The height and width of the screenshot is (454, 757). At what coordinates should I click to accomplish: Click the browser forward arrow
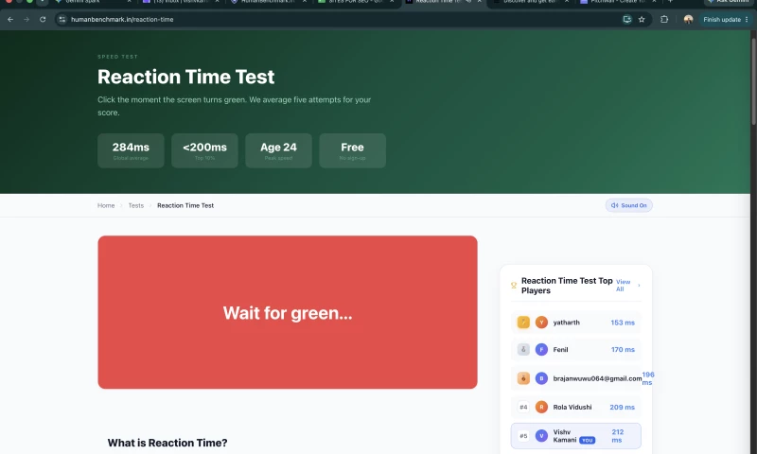(x=26, y=19)
